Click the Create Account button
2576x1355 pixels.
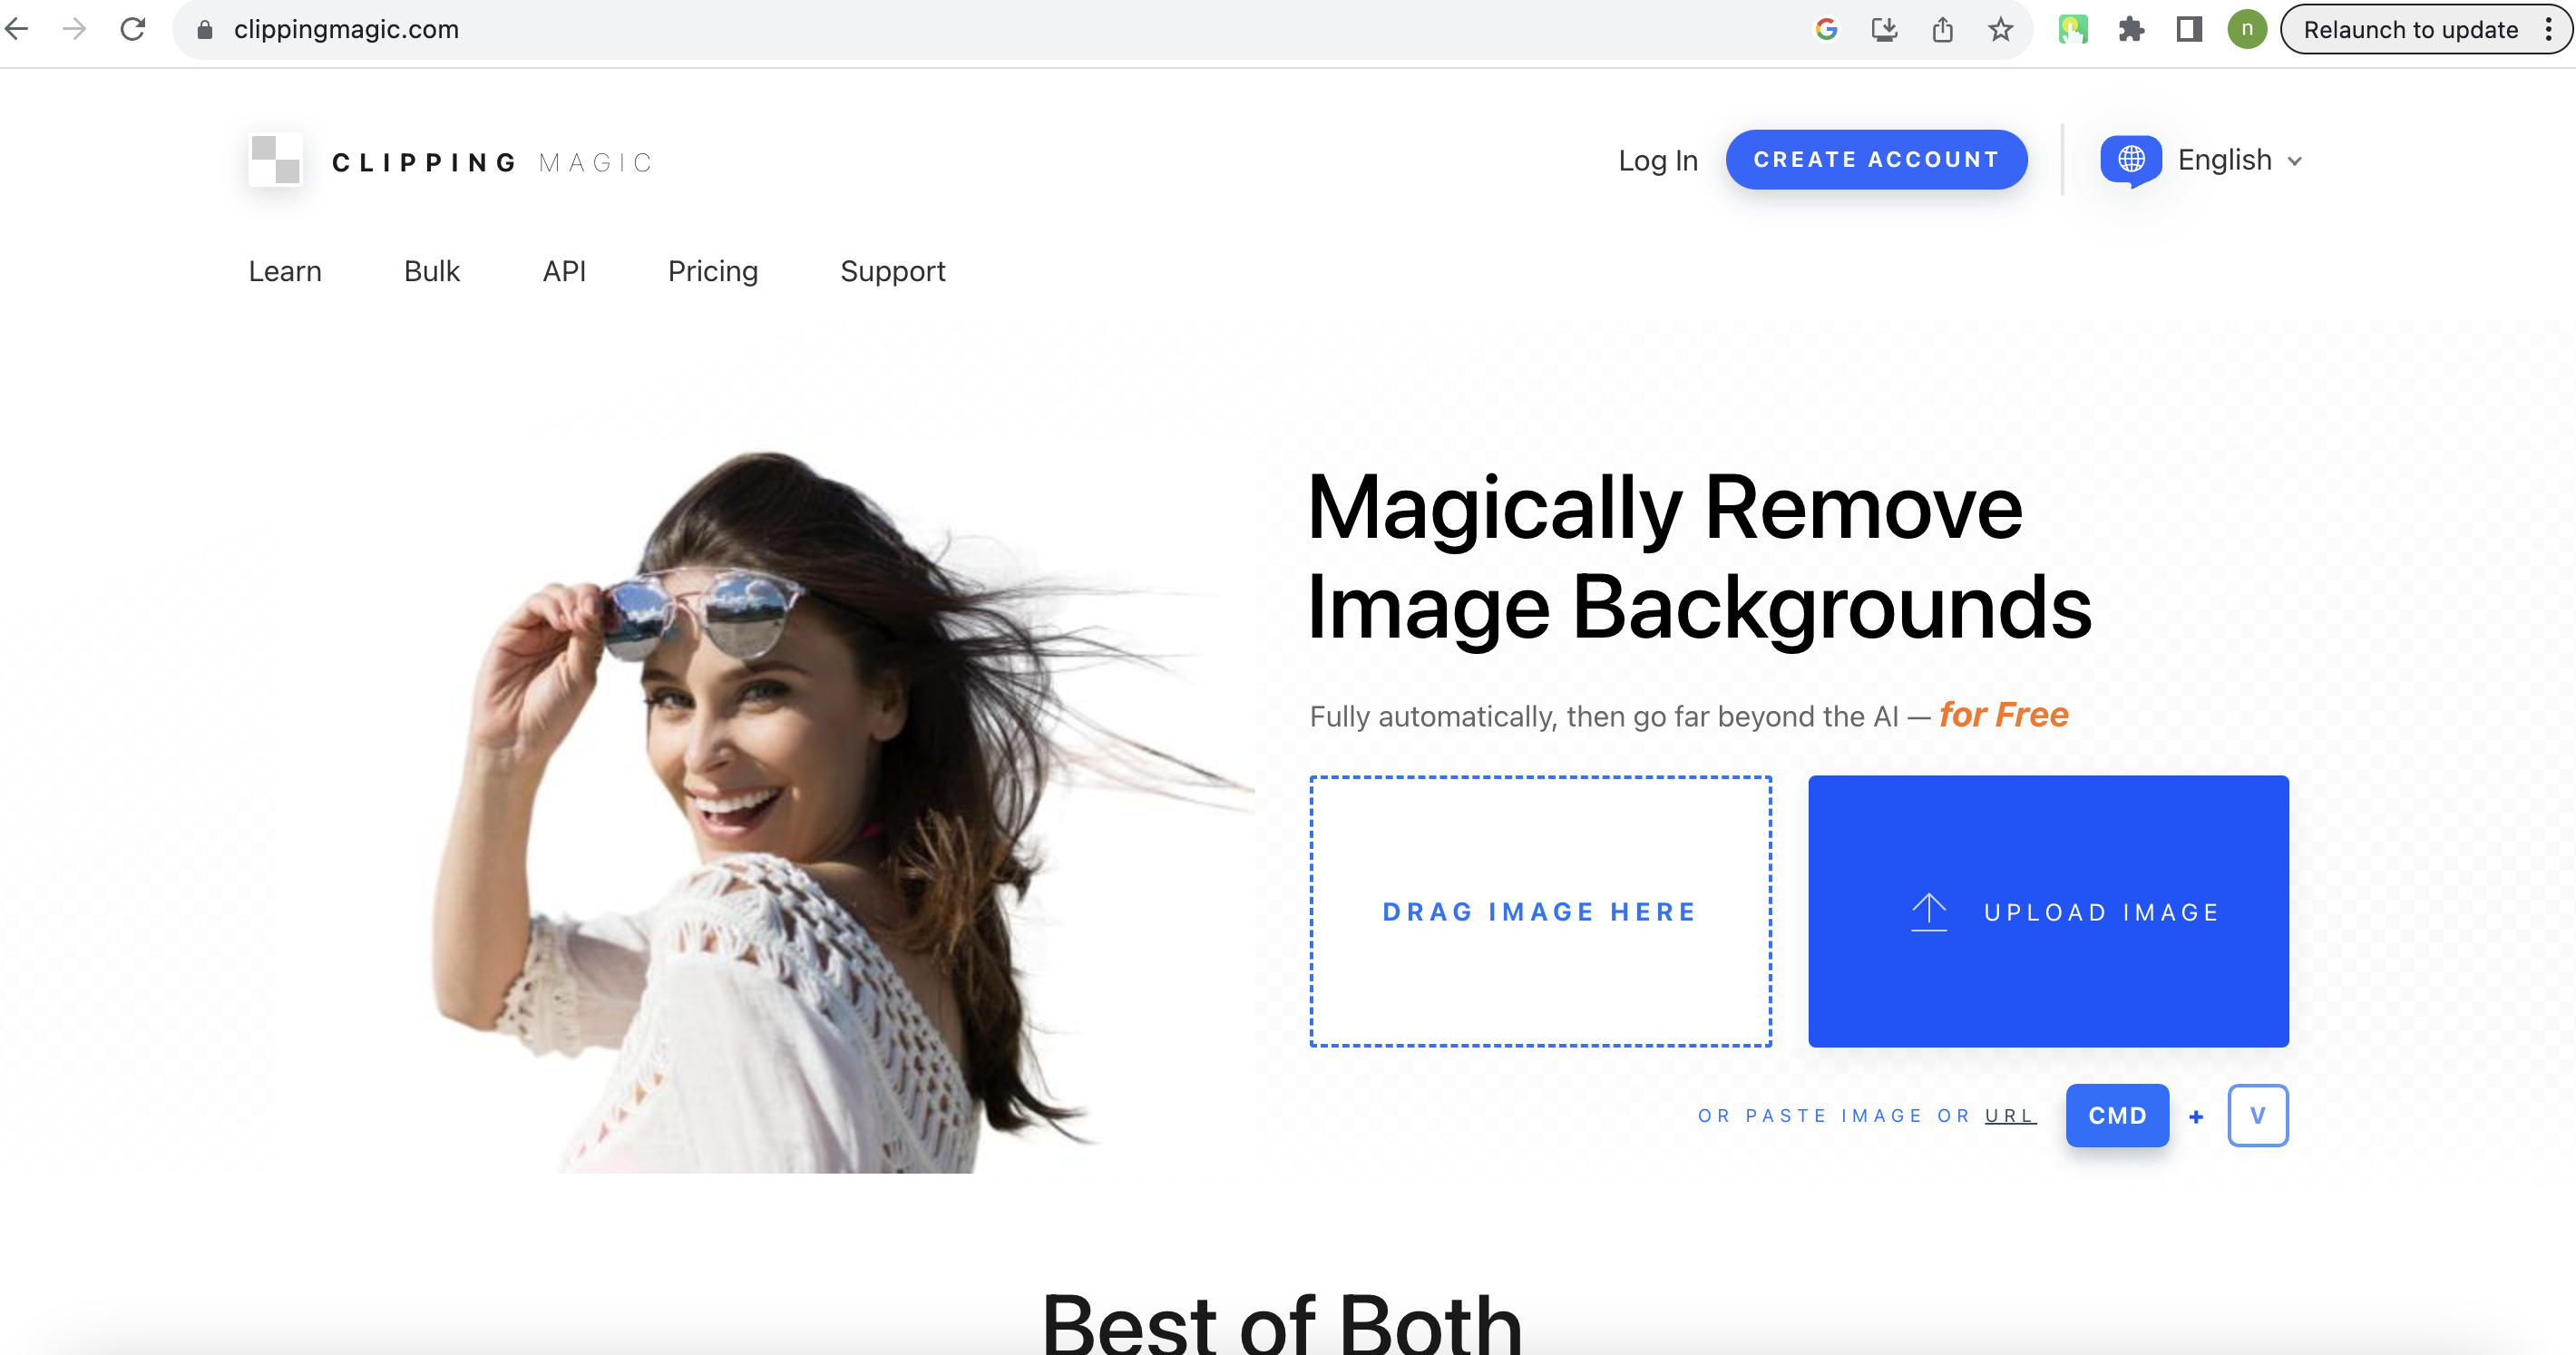[1876, 159]
